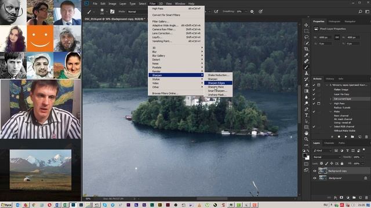This screenshot has height=208, width=371.
Task: Toggle checkmark for the Set current layer step
Action: (x=314, y=99)
